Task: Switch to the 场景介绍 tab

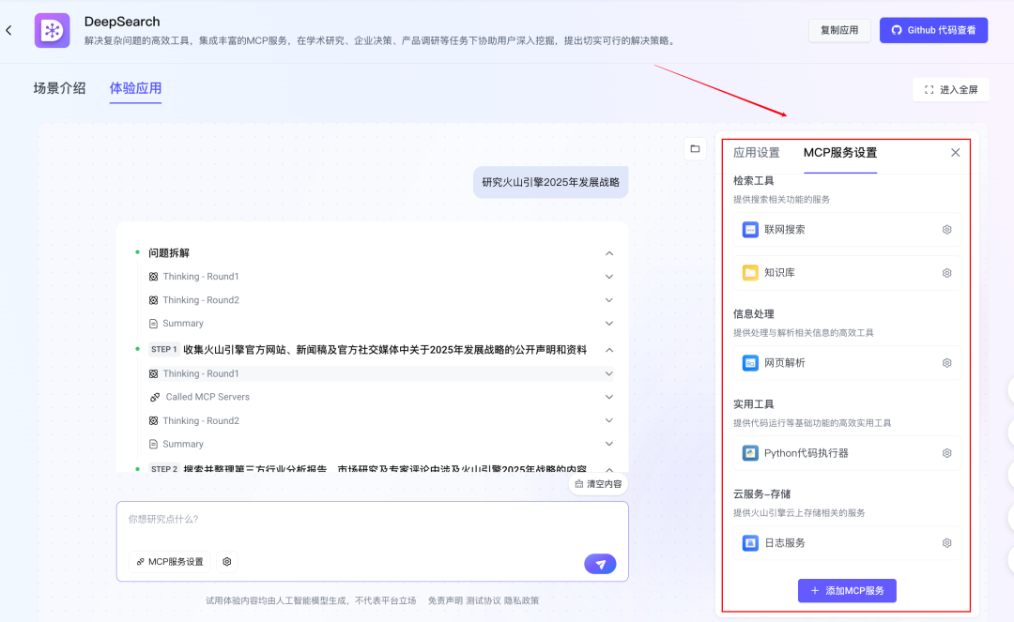Action: (59, 88)
